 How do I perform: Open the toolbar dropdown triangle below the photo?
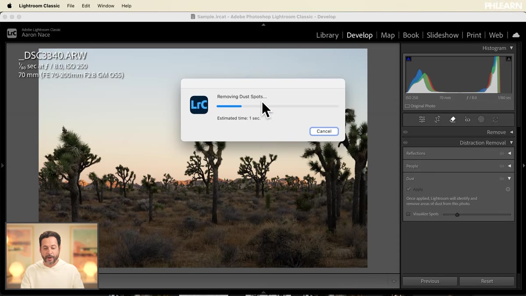coord(394,281)
